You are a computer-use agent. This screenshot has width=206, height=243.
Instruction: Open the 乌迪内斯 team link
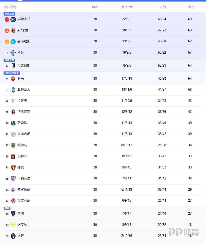24,134
